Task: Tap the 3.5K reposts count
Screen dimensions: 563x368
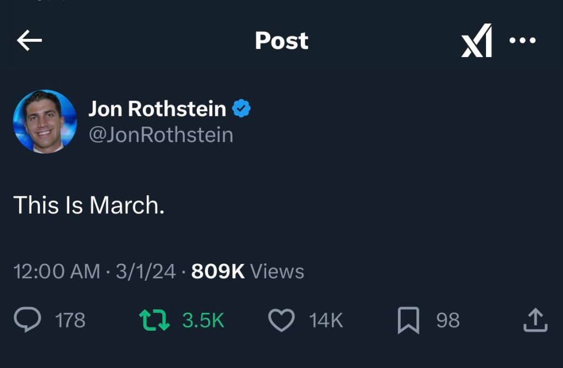Action: (203, 320)
